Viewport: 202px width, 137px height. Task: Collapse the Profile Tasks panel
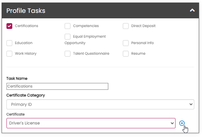(192, 11)
